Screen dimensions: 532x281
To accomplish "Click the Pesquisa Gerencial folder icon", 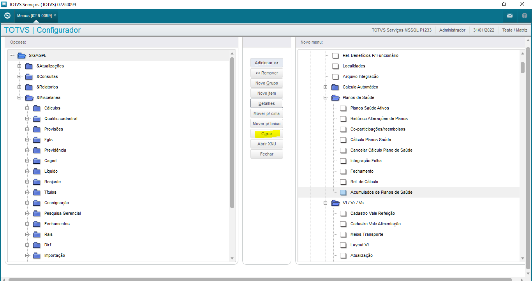I will pos(37,213).
